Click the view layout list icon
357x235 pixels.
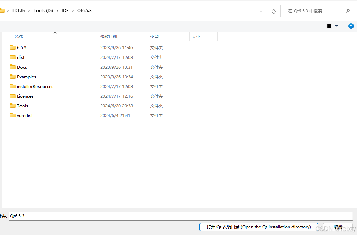coord(329,26)
